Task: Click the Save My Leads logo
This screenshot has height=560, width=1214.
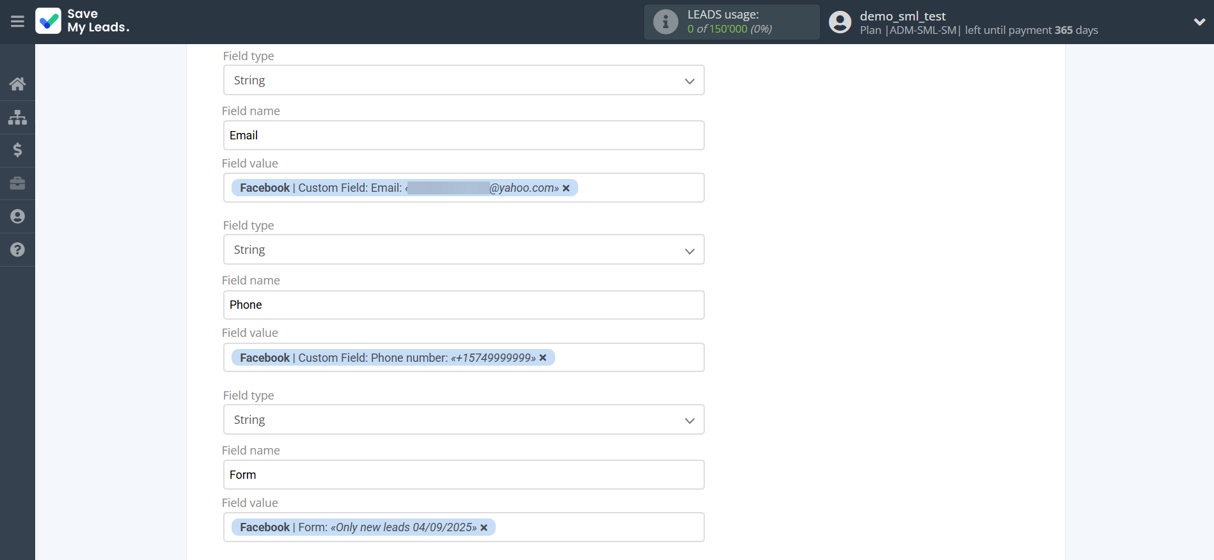Action: (x=83, y=21)
